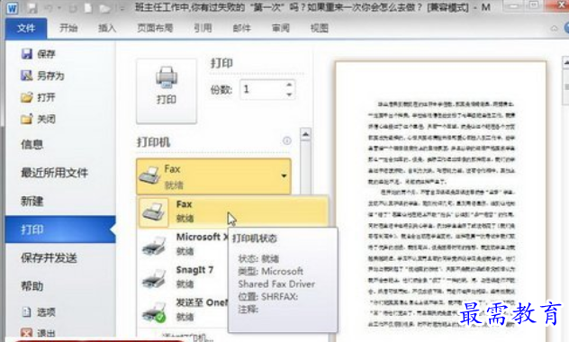The width and height of the screenshot is (569, 342).
Task: Click 关闭 in the backstage sidebar
Action: pos(38,119)
